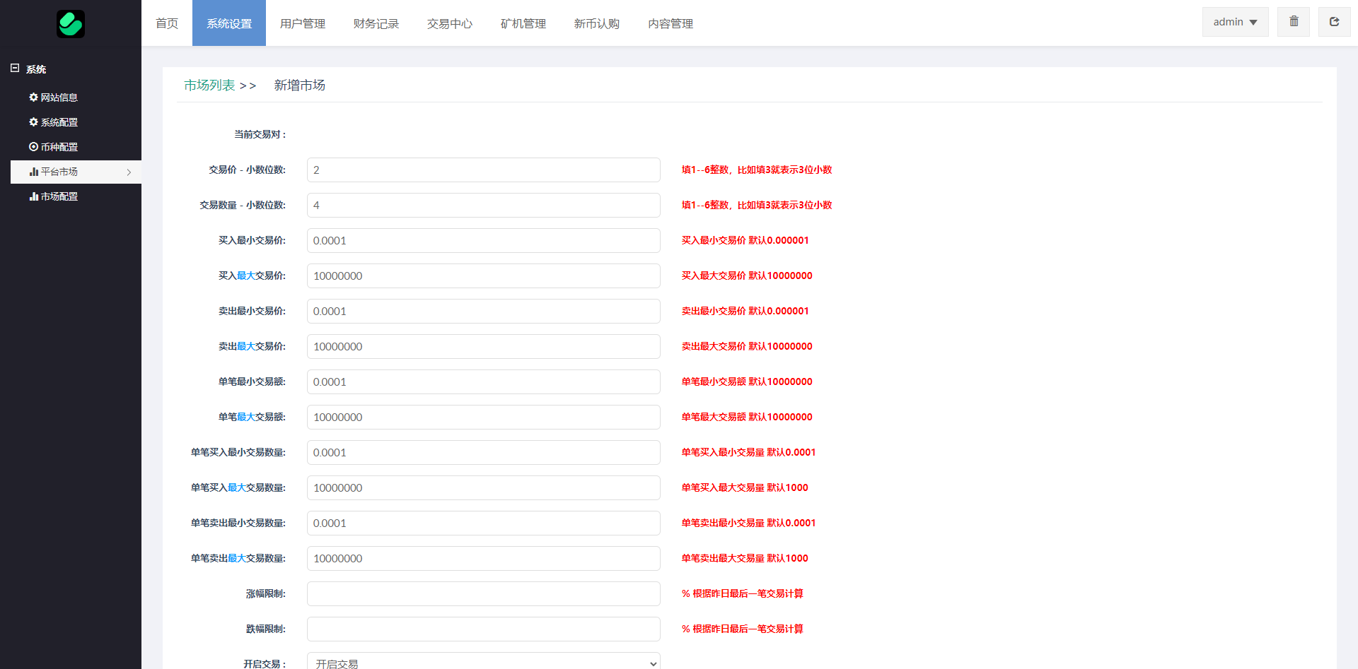Switch to the 用户管理 tab
1358x669 pixels.
point(303,23)
